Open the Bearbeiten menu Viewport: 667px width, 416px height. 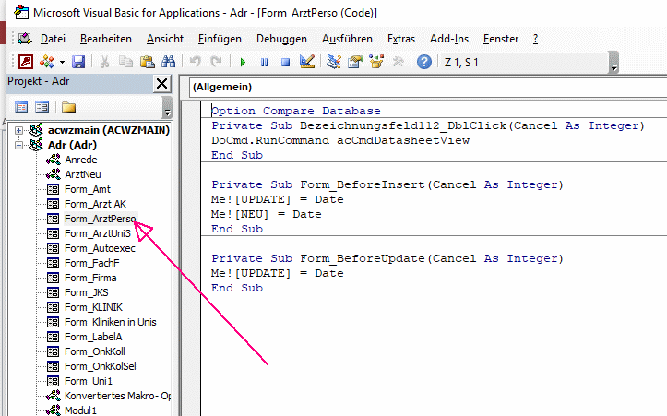coord(106,39)
